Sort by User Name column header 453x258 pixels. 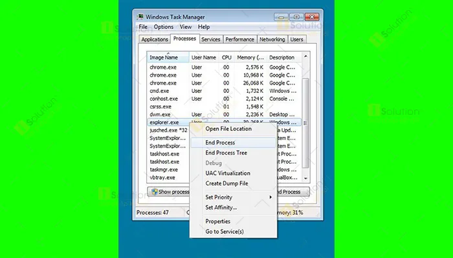pyautogui.click(x=204, y=57)
